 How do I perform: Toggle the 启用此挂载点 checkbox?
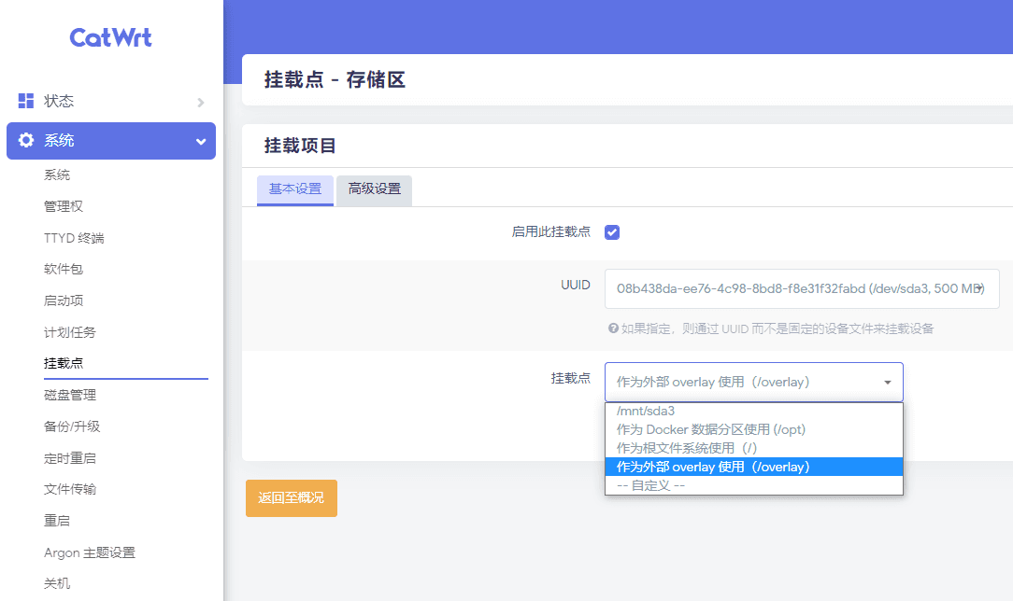tap(612, 232)
